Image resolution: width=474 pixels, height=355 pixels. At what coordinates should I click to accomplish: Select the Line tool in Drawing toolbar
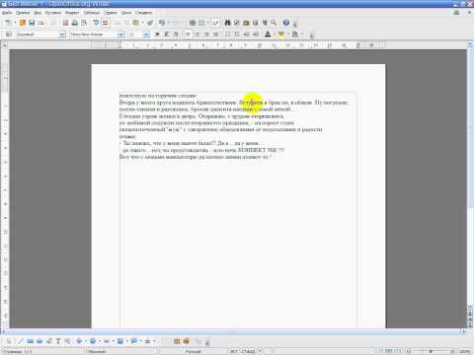[x=21, y=341]
